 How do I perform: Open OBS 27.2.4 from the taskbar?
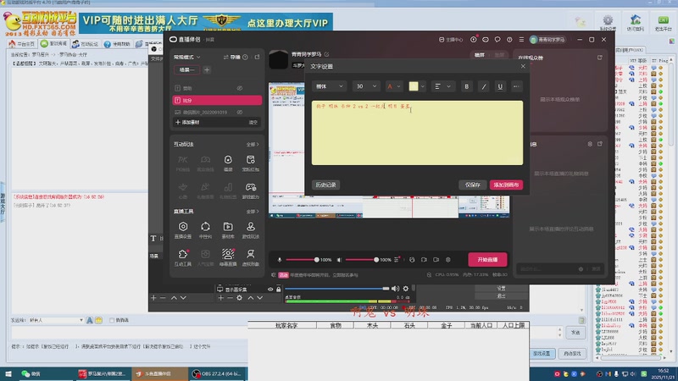tap(219, 373)
